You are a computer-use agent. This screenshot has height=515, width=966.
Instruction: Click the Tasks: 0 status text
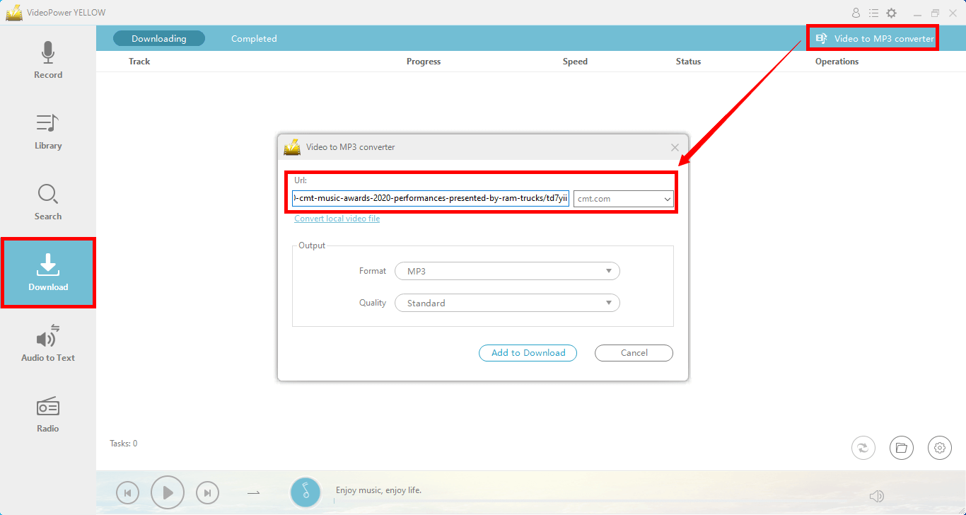[124, 444]
